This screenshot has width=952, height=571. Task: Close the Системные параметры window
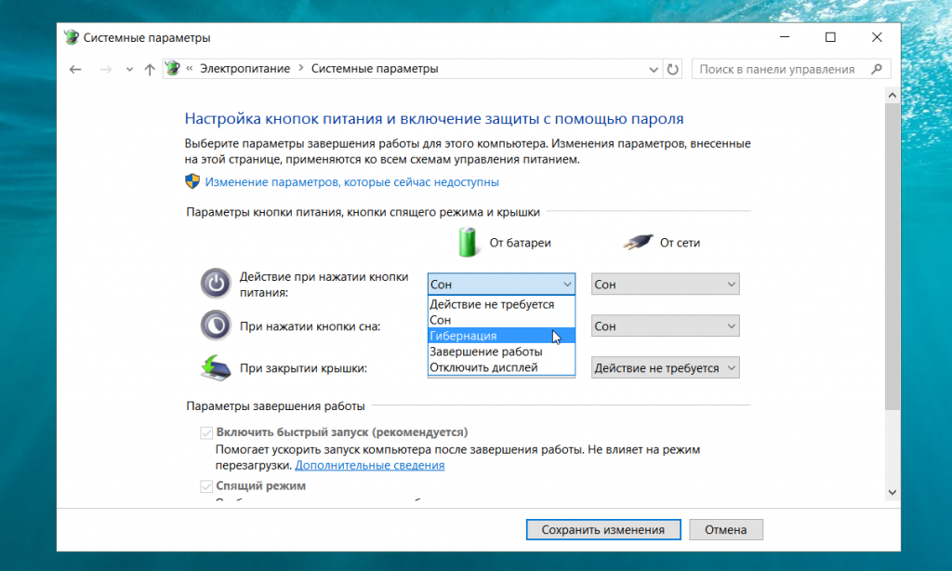(x=877, y=37)
